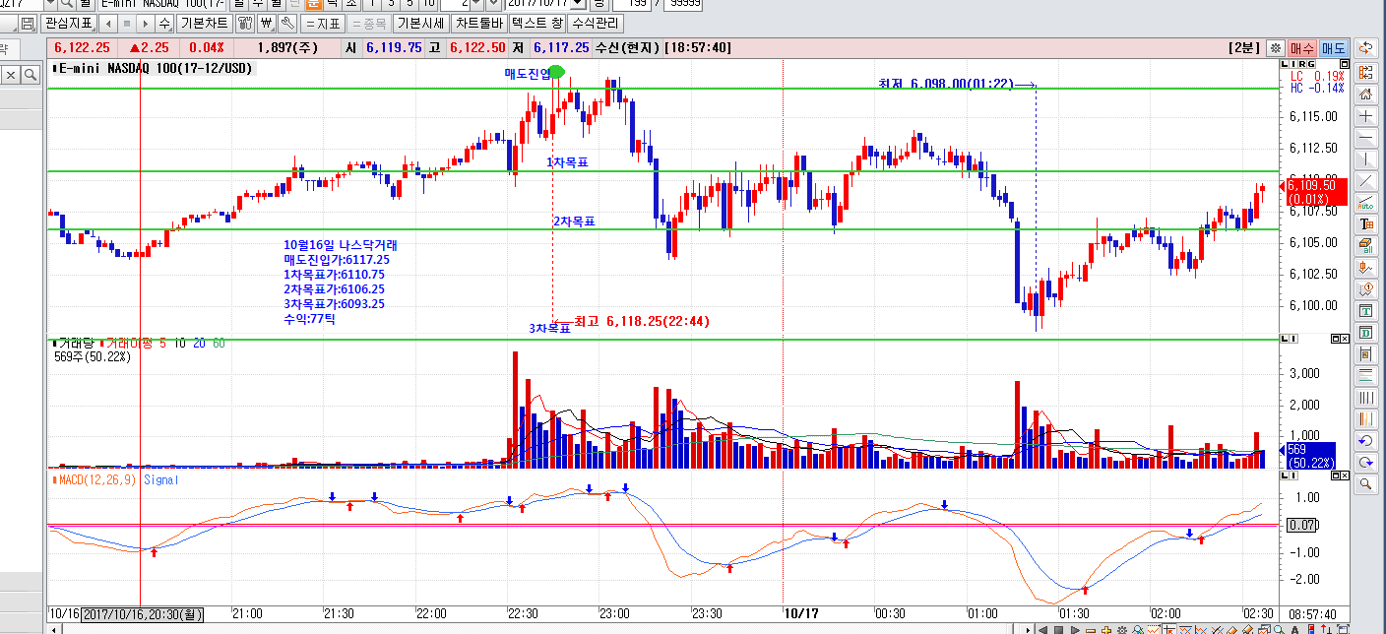Select the horizontal multi-line Fibonacci tool
This screenshot has height=634, width=1386.
click(x=1365, y=375)
